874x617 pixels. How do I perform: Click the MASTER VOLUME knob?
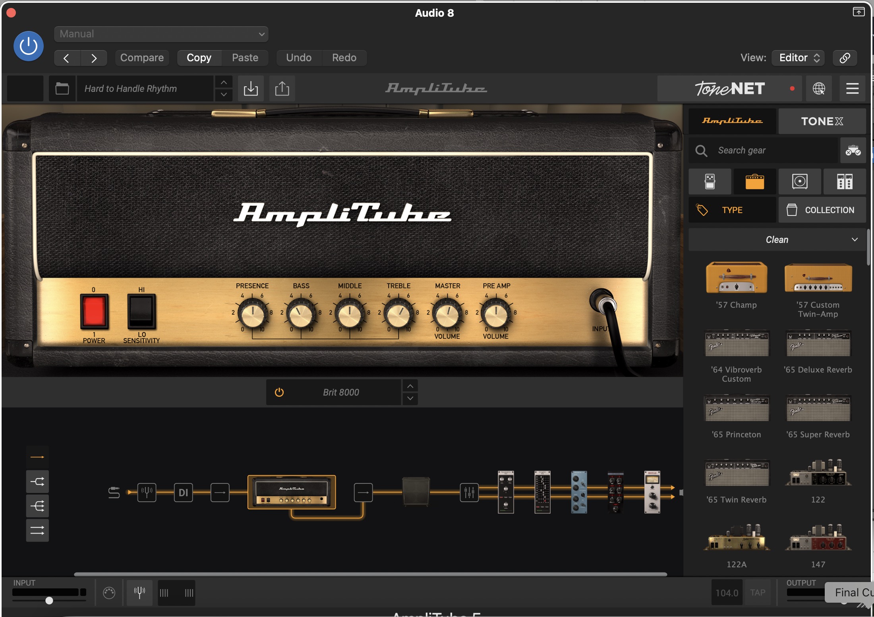coord(447,314)
